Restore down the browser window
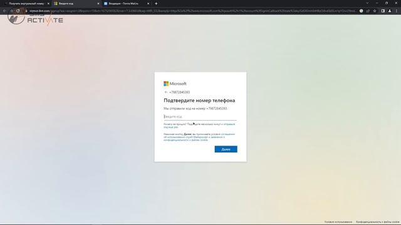Viewport: 401px width, 225px height. coord(387,3)
